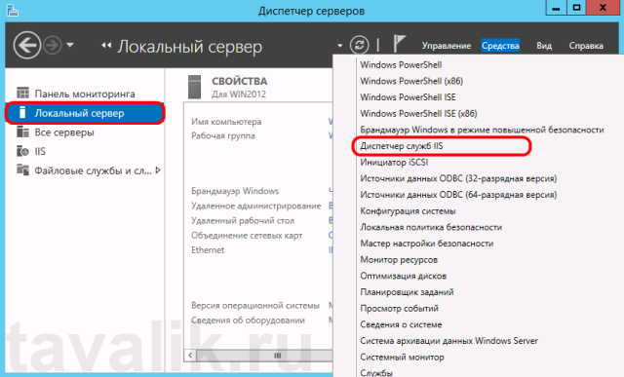The width and height of the screenshot is (624, 377).
Task: Click the Удаленное администрирование label
Action: (255, 206)
